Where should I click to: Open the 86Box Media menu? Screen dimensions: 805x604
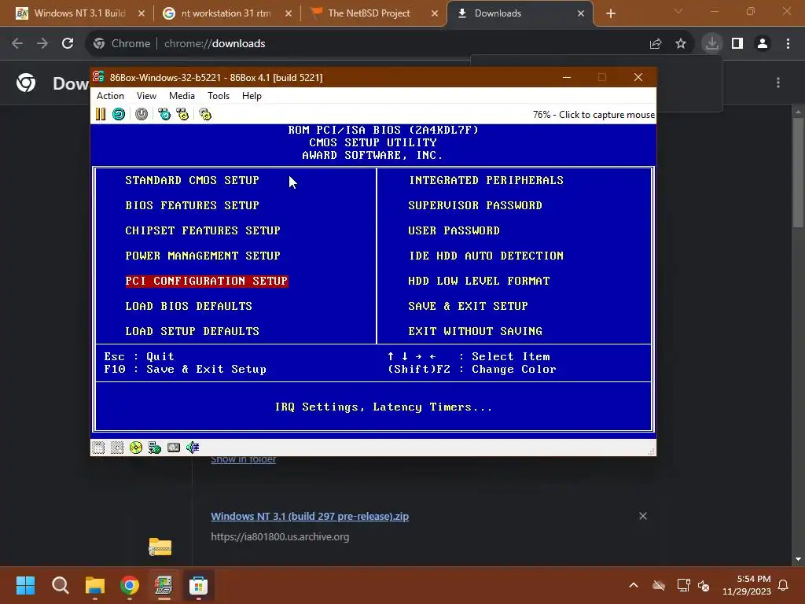[x=182, y=95]
